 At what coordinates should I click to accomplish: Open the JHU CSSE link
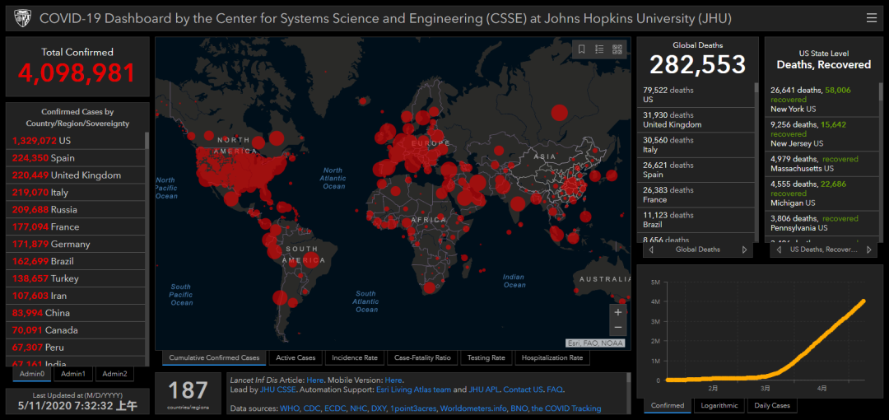click(x=279, y=390)
